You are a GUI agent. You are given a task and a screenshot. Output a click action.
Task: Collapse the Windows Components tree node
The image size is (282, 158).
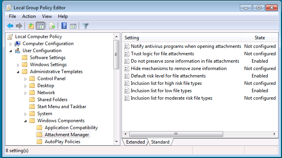(25, 121)
